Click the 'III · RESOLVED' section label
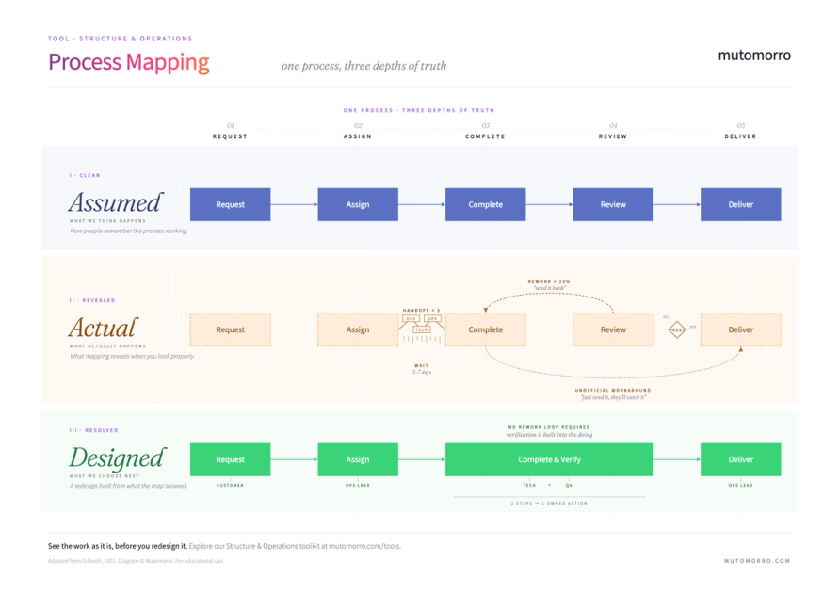Viewport: 839px width, 593px height. click(x=93, y=430)
